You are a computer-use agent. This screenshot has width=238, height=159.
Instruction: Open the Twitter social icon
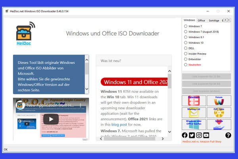[192, 135]
